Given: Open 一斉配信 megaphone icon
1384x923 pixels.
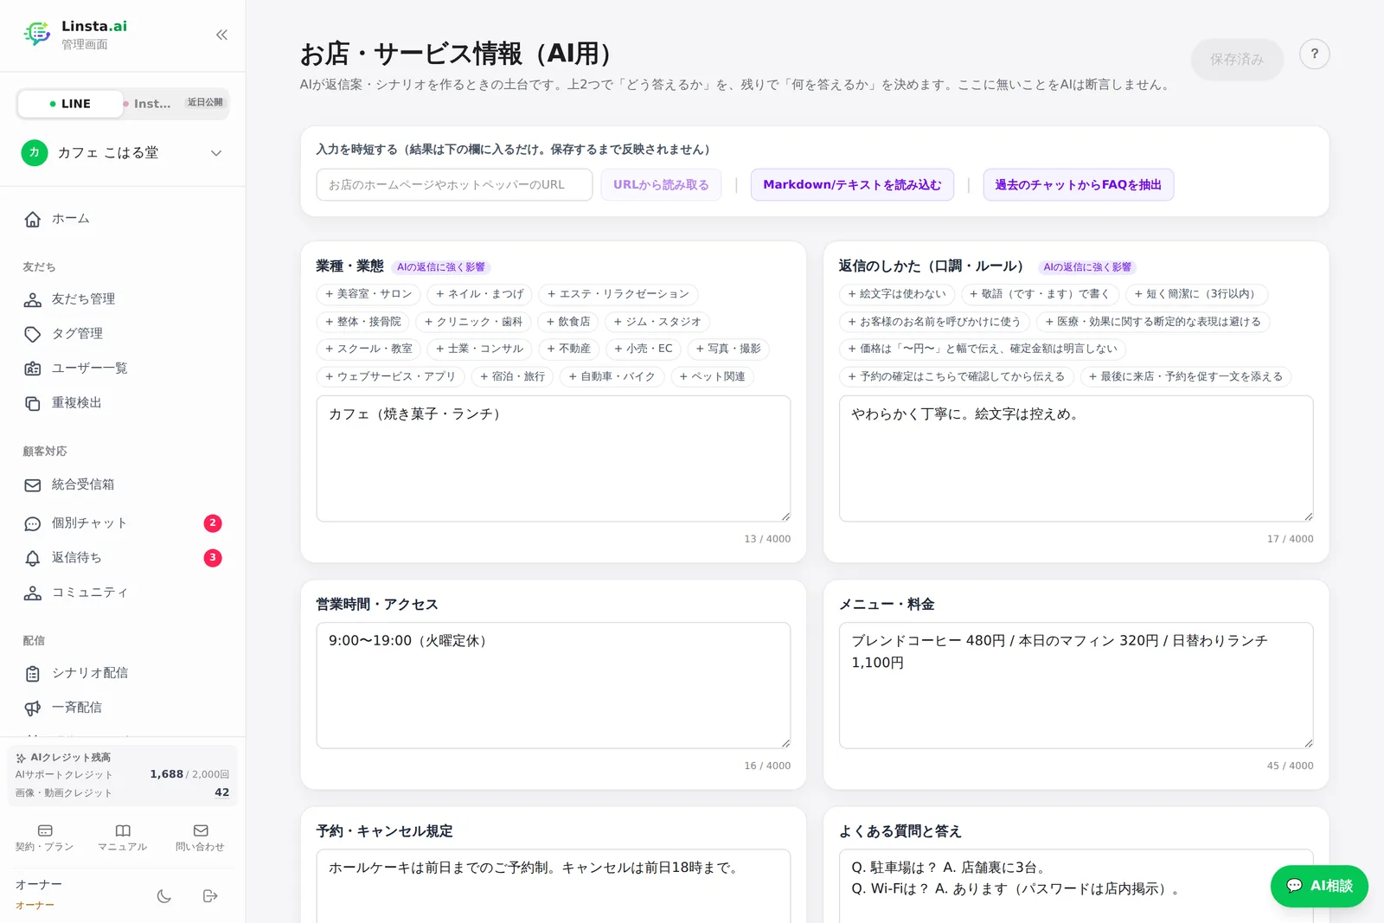Looking at the screenshot, I should [x=33, y=708].
